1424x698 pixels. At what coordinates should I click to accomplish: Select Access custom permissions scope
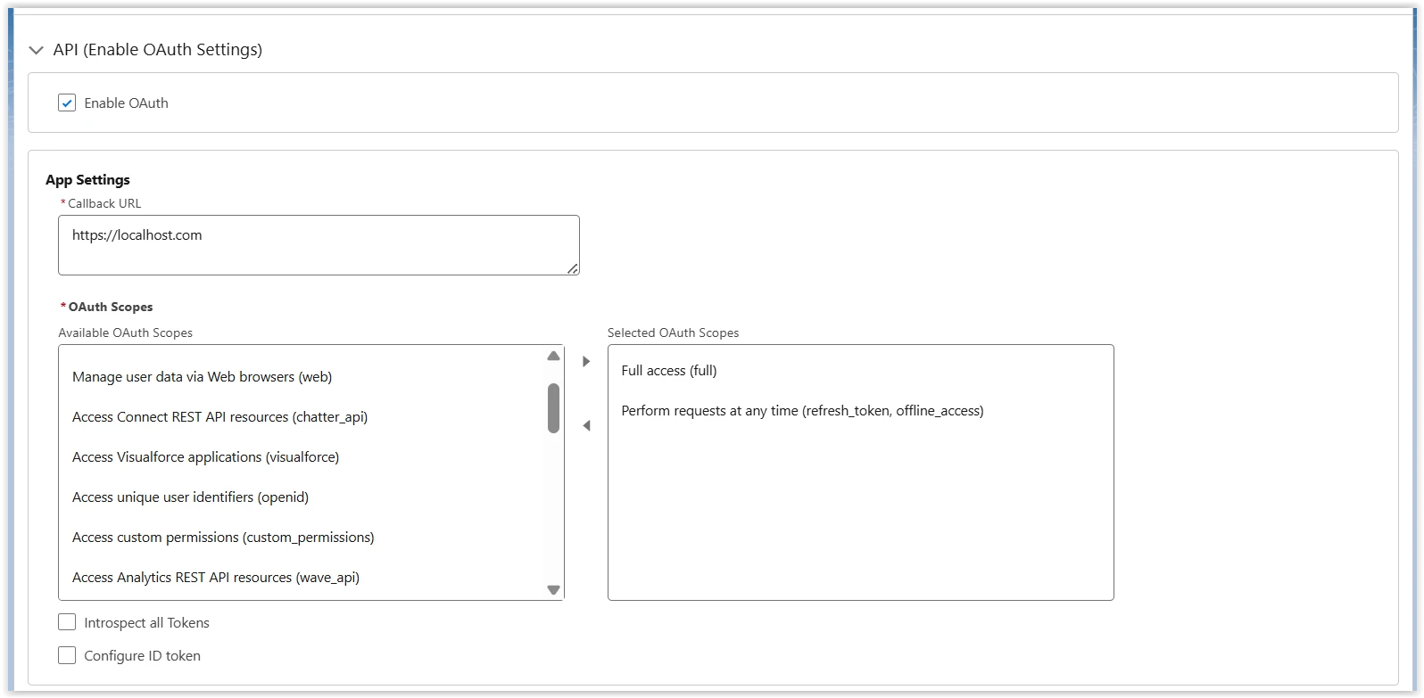(223, 538)
